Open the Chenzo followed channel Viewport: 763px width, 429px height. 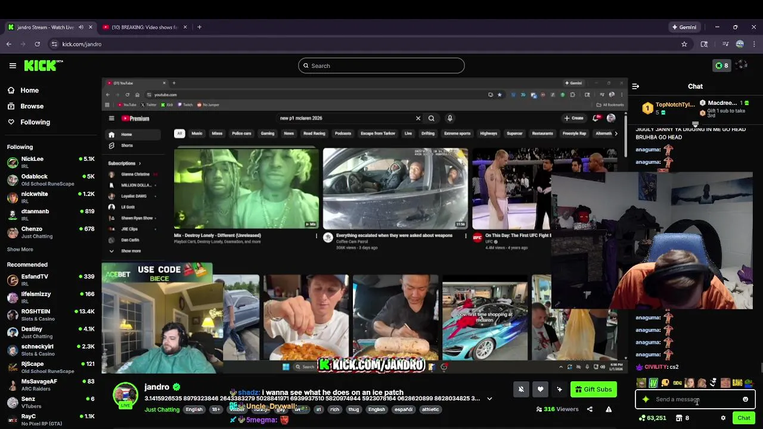(x=51, y=232)
